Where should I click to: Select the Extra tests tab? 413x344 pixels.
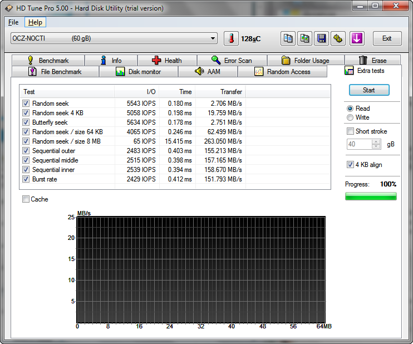tap(365, 71)
